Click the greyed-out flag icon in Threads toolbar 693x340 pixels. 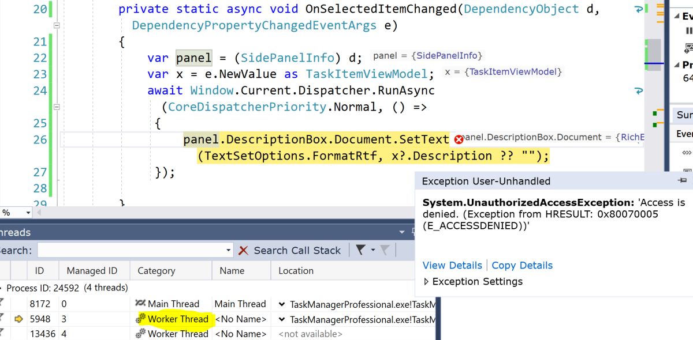click(385, 250)
